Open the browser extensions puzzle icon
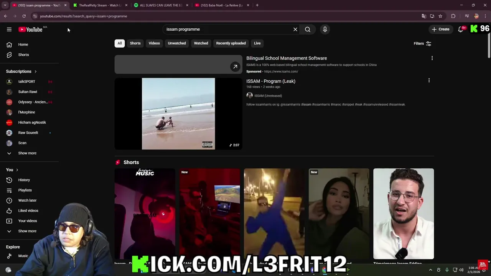This screenshot has height=276, width=491. [453, 16]
